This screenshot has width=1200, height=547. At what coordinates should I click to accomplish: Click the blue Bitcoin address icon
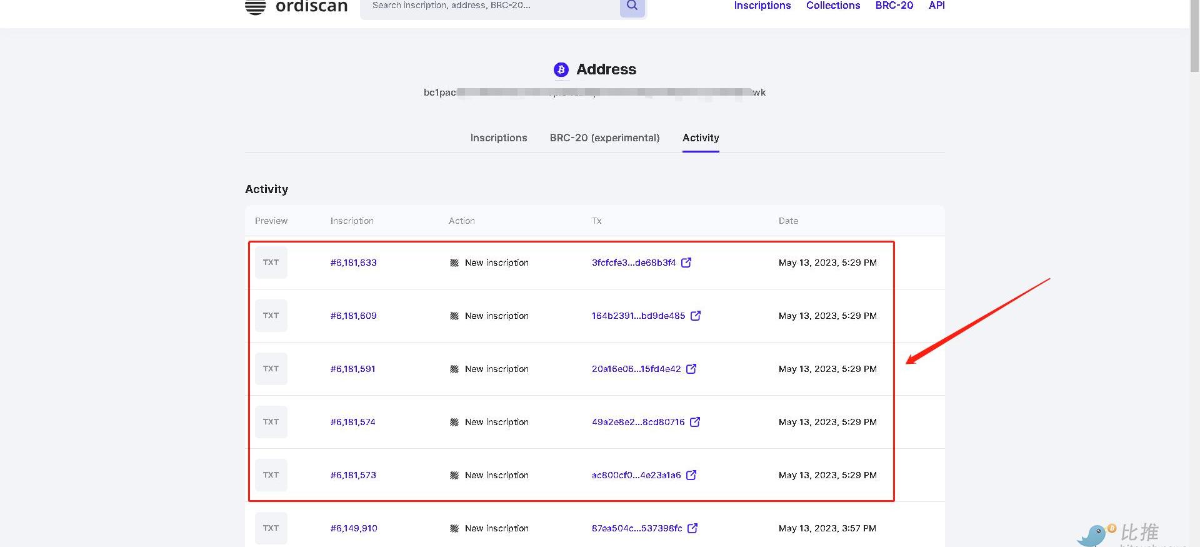[561, 69]
